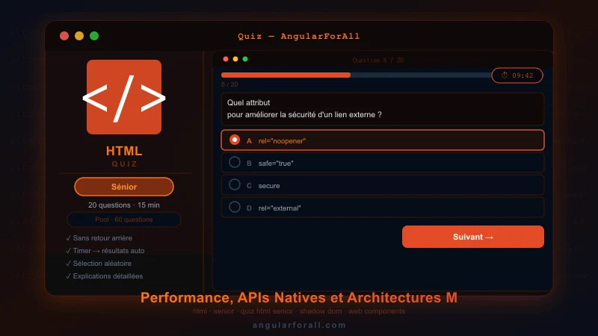Click the "shadow dom" tag text
Viewport: 598px width, 336px height.
321,311
